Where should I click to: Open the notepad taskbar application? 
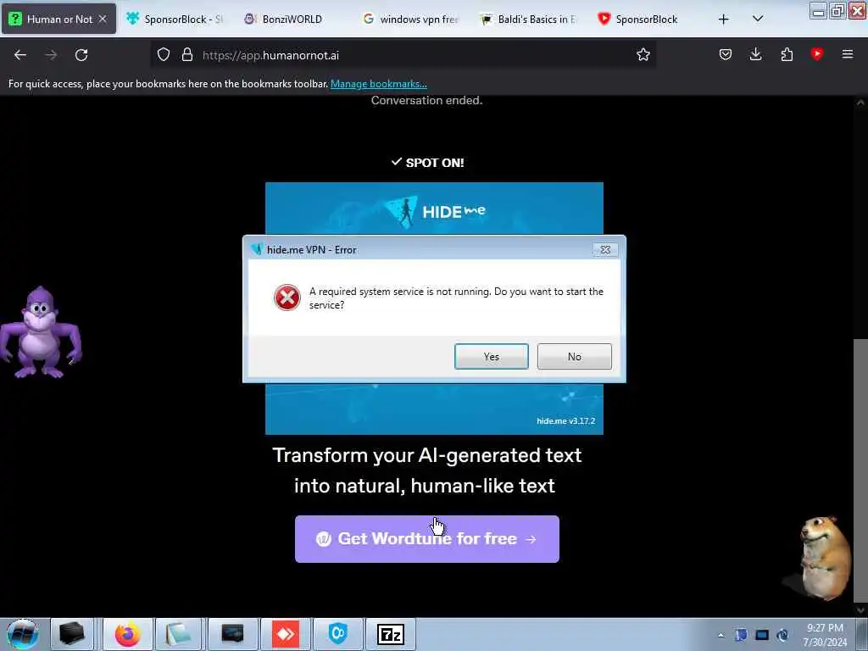pos(178,634)
